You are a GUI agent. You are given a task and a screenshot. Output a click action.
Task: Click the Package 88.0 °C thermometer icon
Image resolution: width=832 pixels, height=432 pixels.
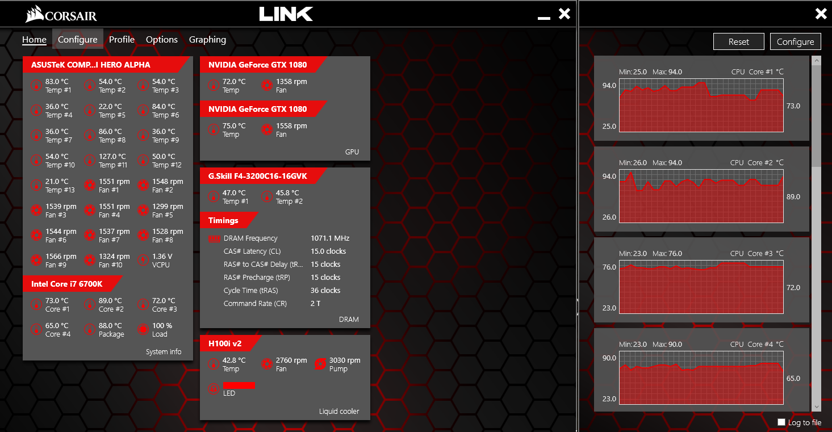click(90, 330)
